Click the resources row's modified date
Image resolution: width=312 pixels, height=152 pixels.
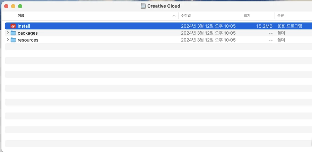pos(208,40)
